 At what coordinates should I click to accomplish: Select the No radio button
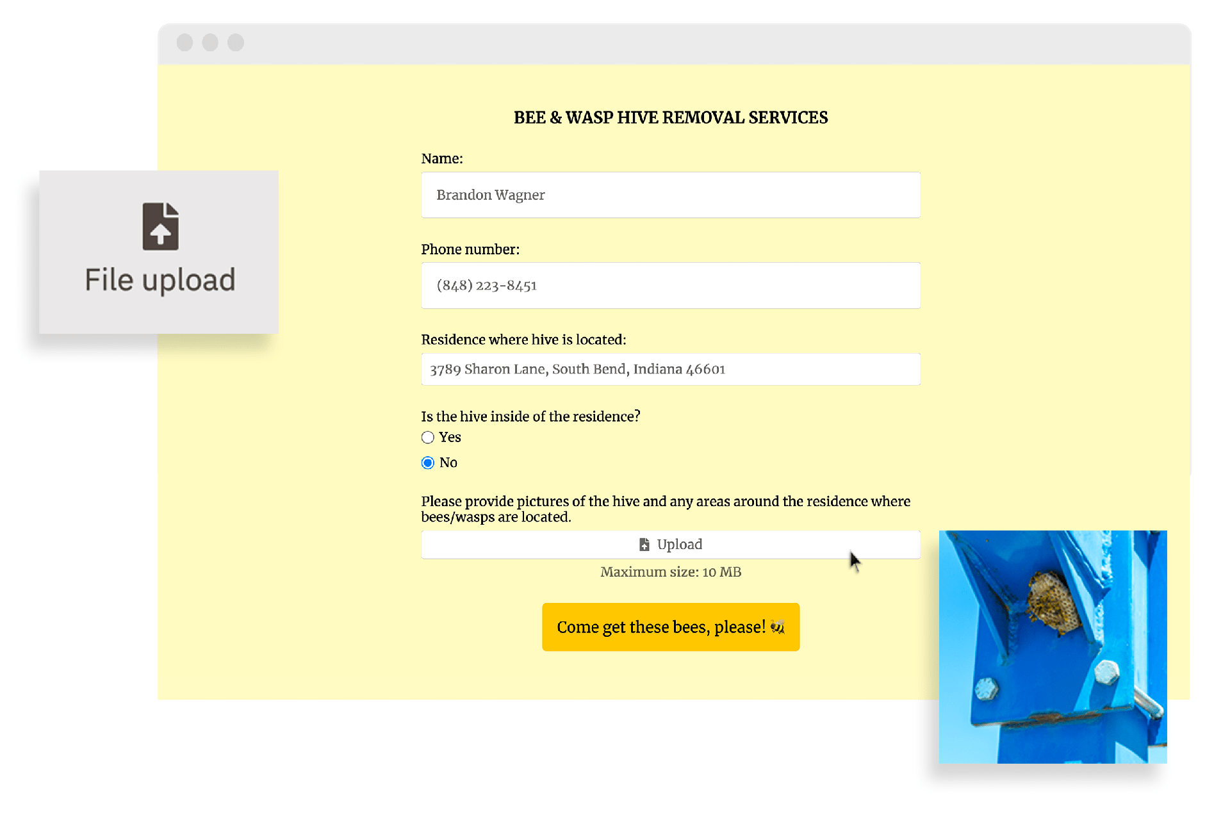tap(428, 463)
